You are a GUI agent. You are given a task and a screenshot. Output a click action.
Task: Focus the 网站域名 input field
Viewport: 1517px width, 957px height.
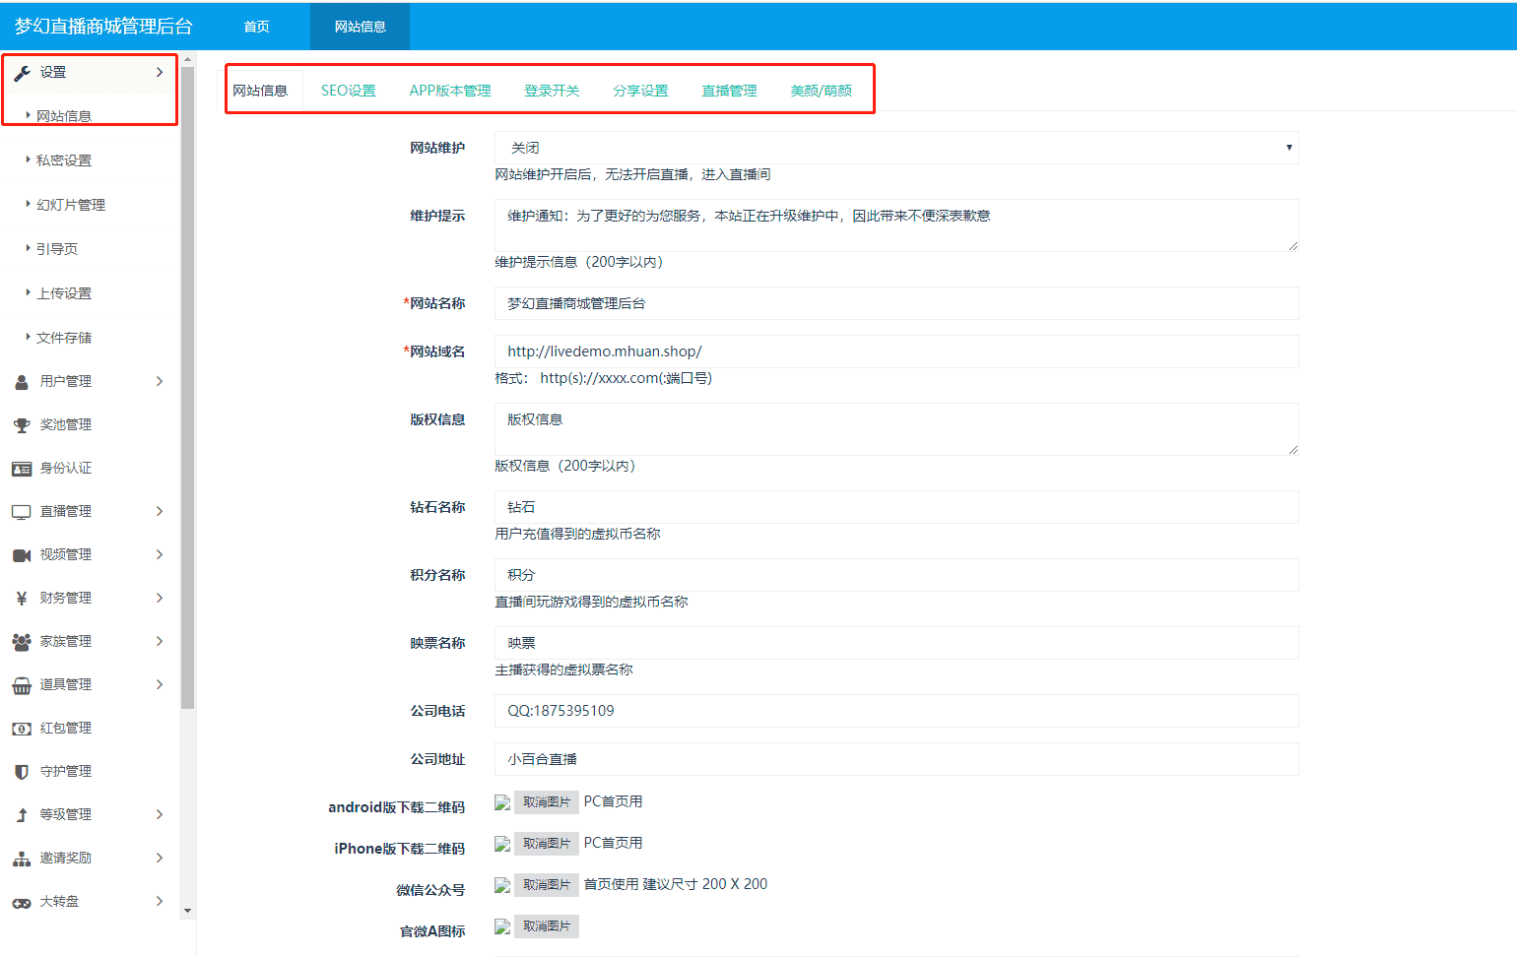(896, 351)
